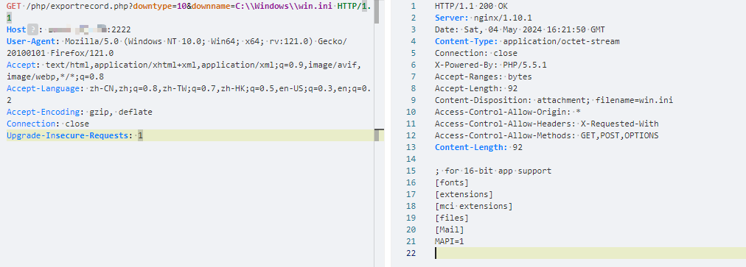Click the Host header name
This screenshot has width=746, height=267.
point(16,29)
